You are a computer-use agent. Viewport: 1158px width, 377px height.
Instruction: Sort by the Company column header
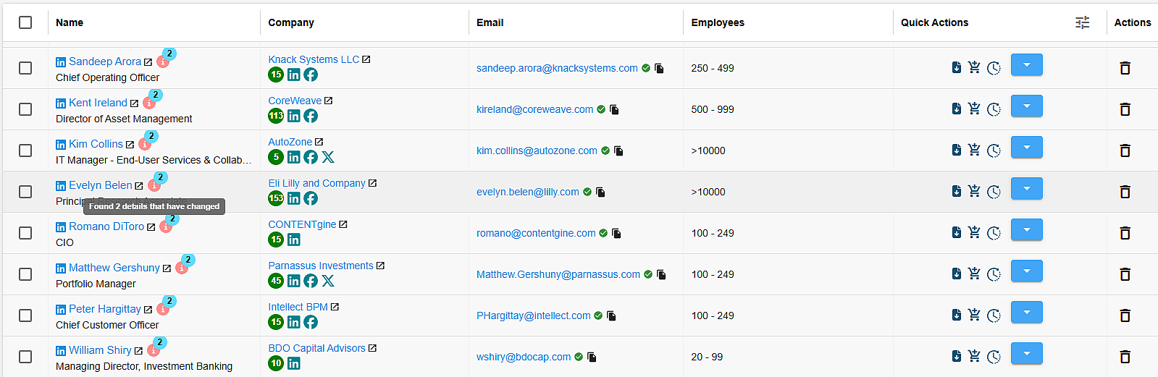coord(291,22)
